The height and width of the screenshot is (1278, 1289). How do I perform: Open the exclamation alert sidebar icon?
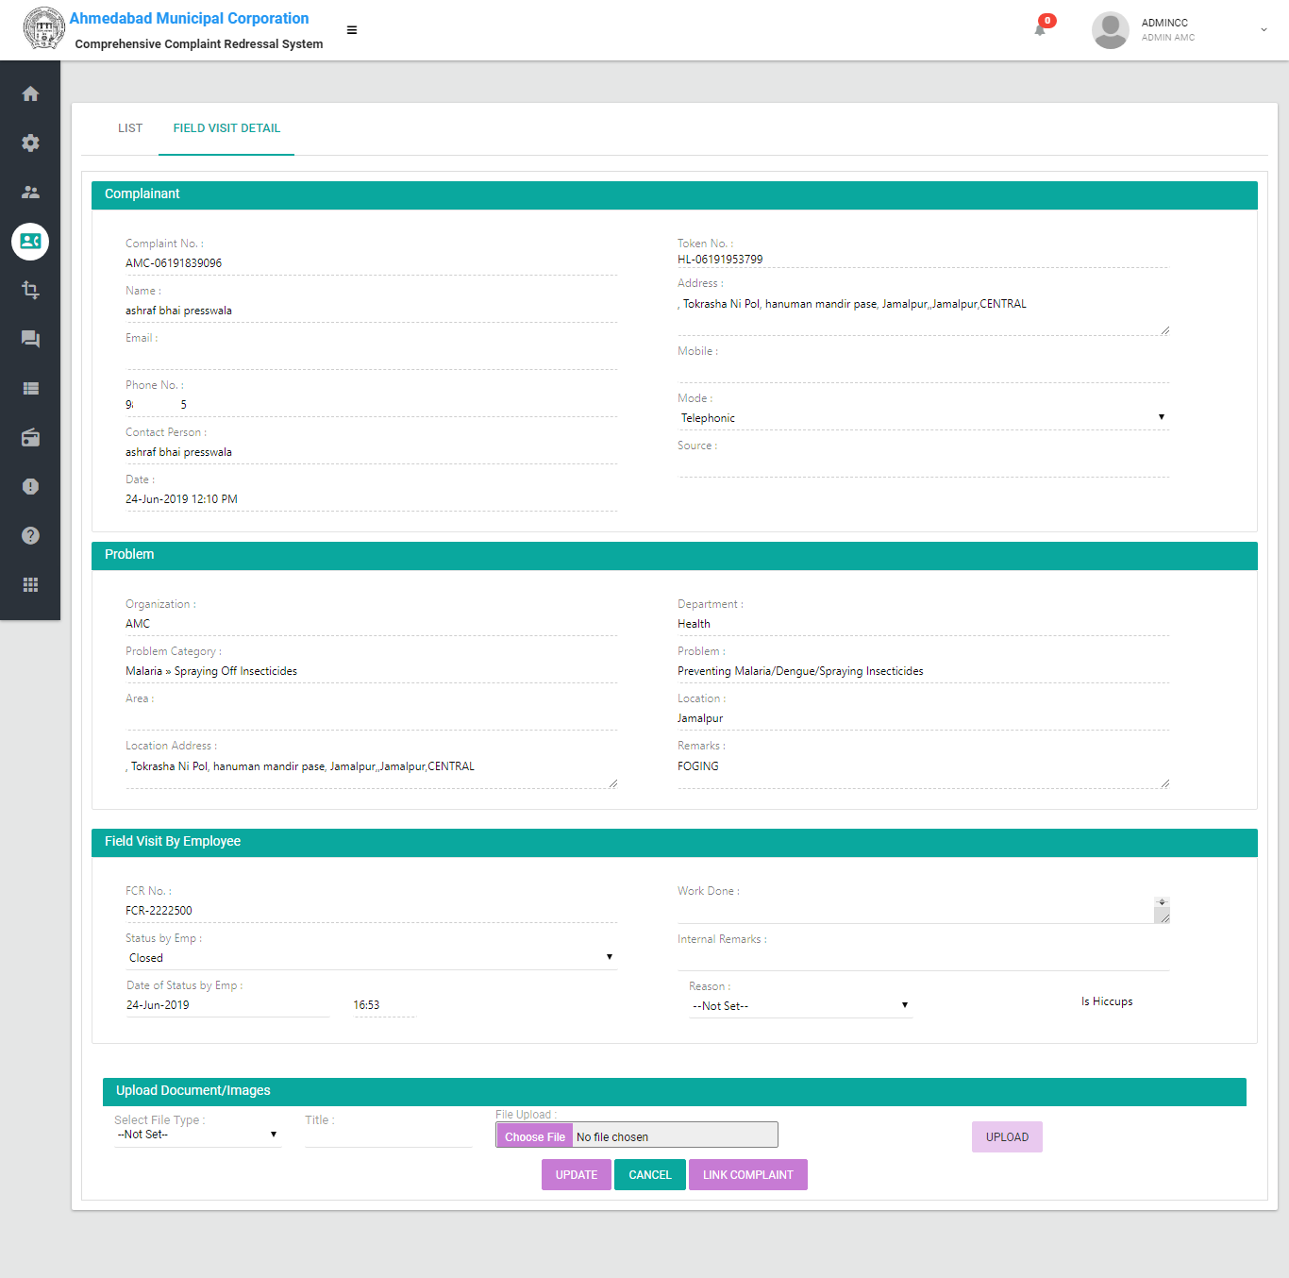click(x=30, y=486)
